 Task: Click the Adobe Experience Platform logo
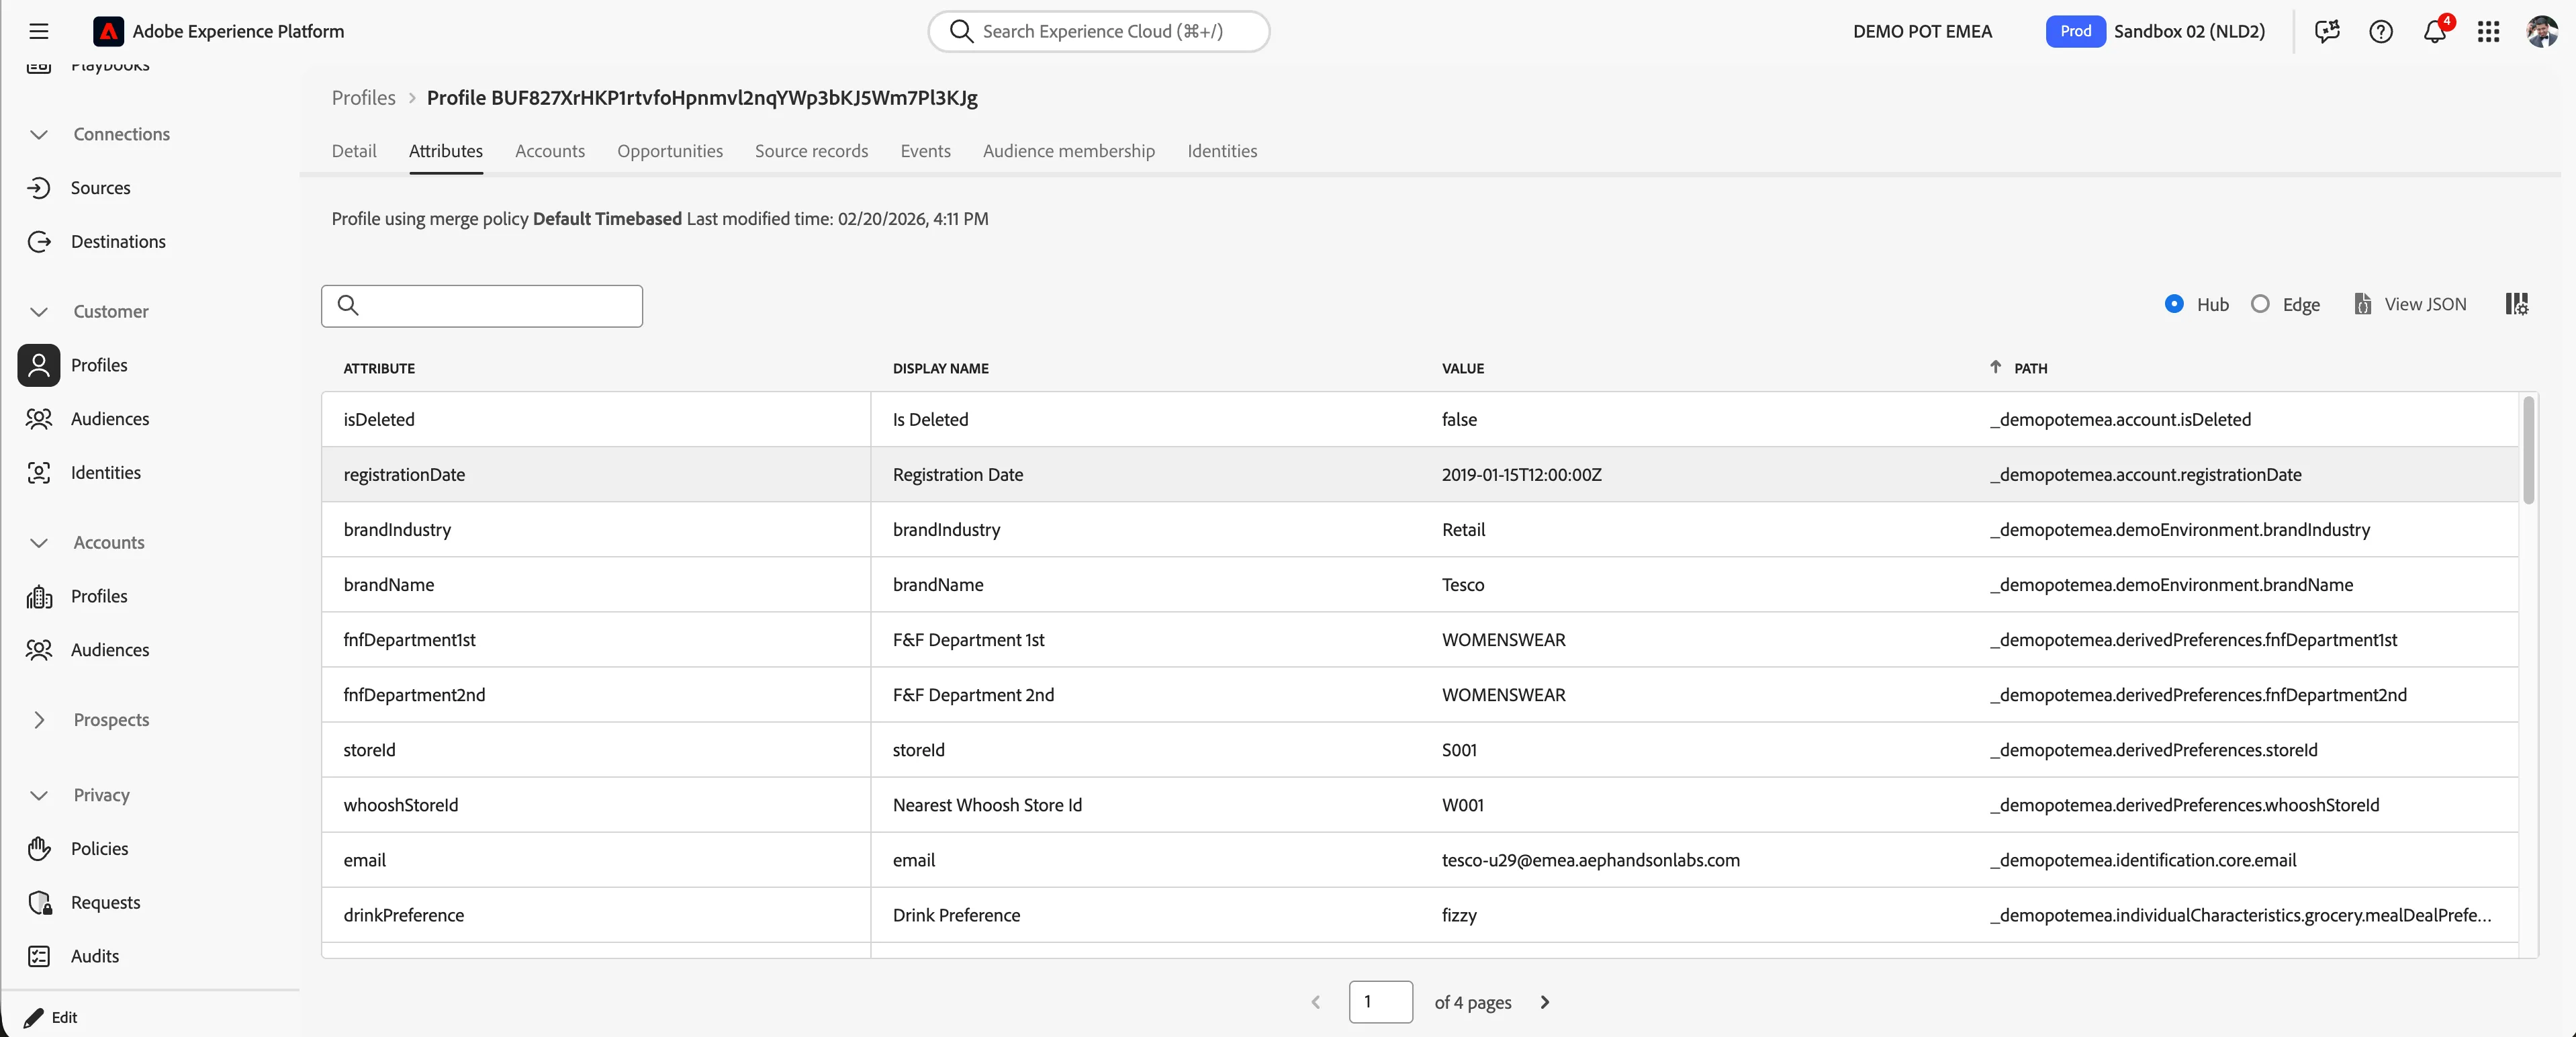tap(108, 31)
